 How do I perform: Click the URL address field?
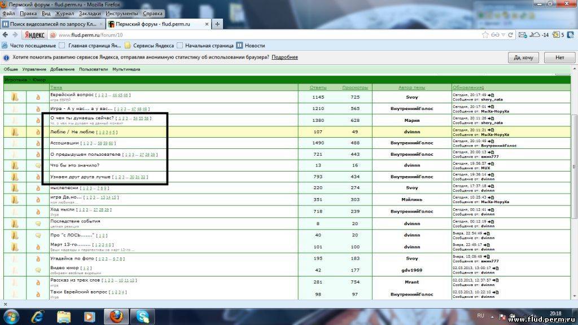pyautogui.click(x=254, y=35)
